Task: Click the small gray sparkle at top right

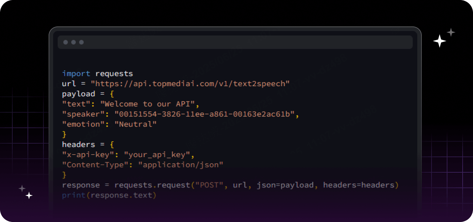Action: tap(451, 32)
